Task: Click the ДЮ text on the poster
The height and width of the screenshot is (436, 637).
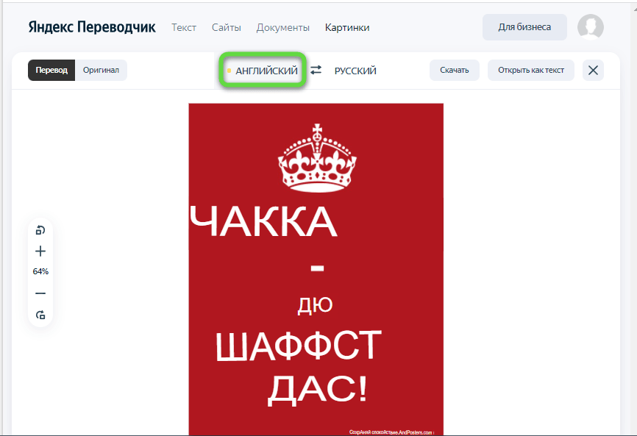Action: click(316, 305)
